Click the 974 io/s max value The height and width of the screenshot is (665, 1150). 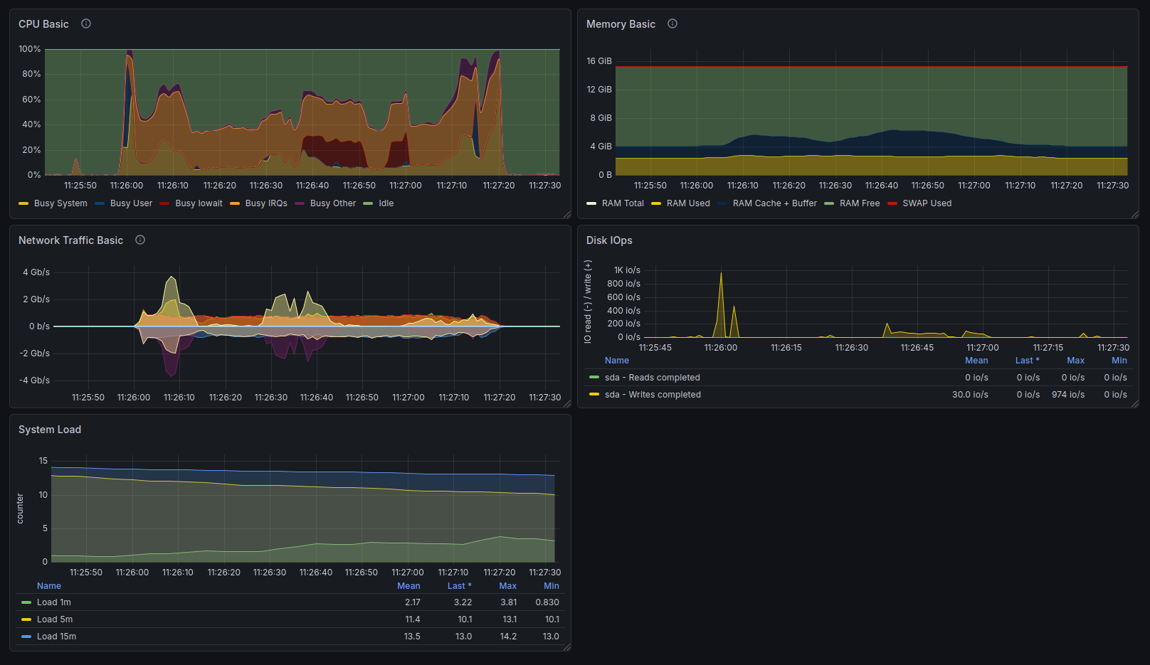1068,395
